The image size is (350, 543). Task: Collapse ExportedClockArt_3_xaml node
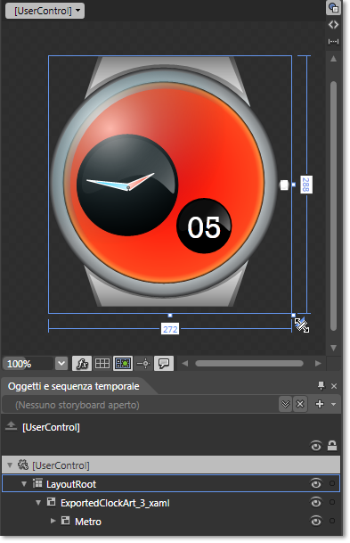(38, 503)
